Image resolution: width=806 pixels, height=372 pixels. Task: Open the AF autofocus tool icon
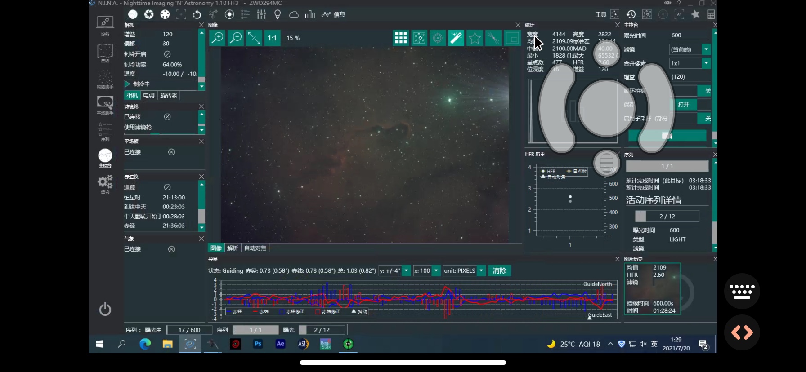pos(679,14)
